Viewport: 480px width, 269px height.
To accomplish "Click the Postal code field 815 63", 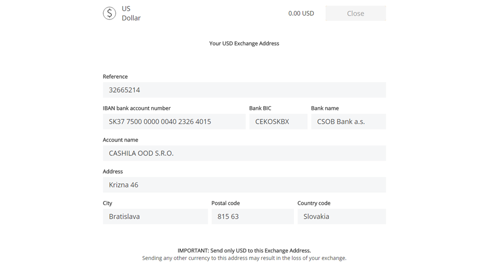I will click(252, 216).
